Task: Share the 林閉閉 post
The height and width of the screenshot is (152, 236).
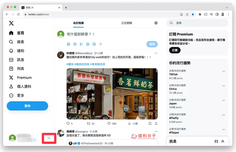Action: [156, 123]
